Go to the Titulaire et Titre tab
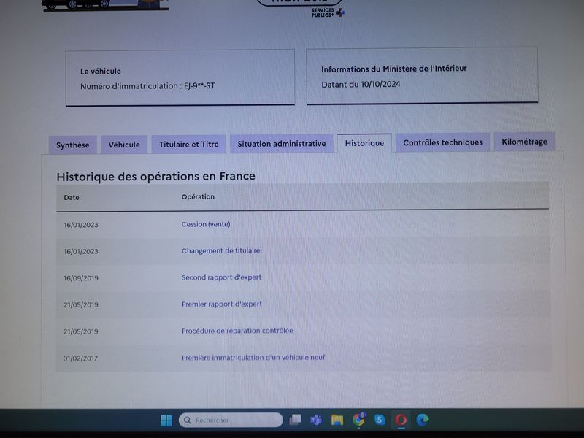Image resolution: width=584 pixels, height=438 pixels. pyautogui.click(x=188, y=144)
